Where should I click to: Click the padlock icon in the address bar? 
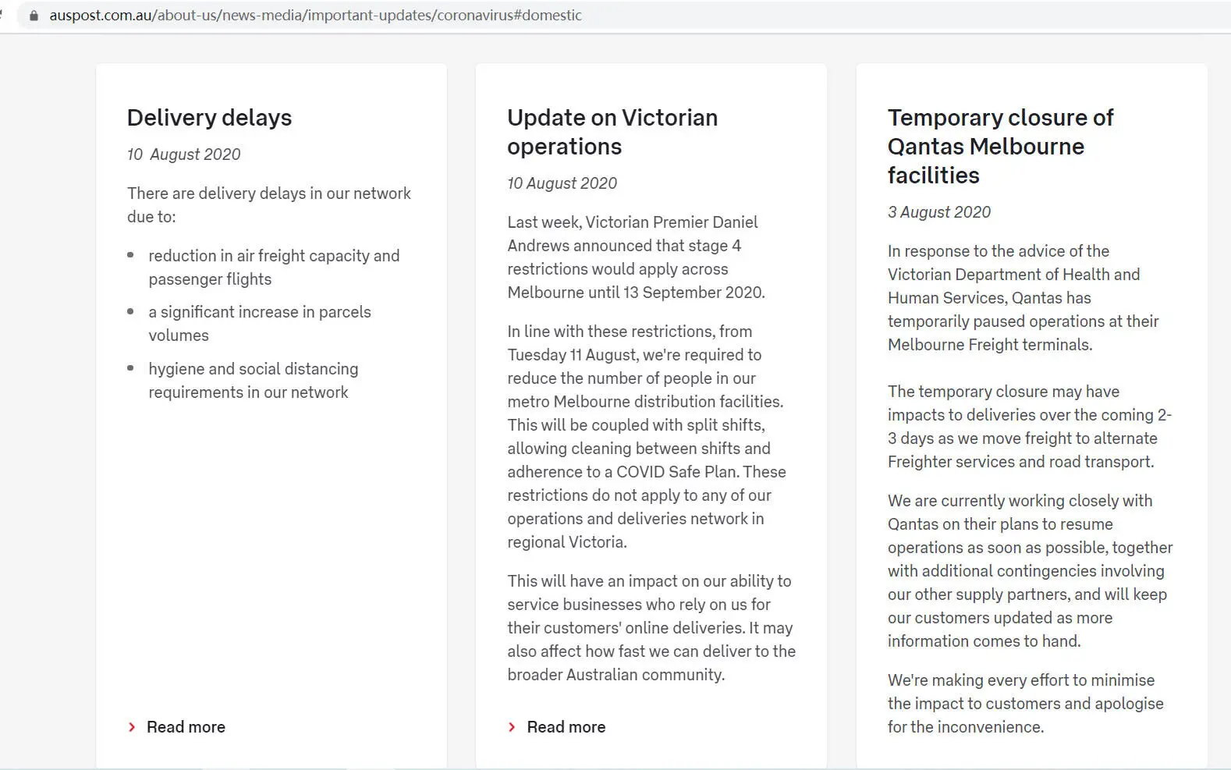pyautogui.click(x=34, y=16)
